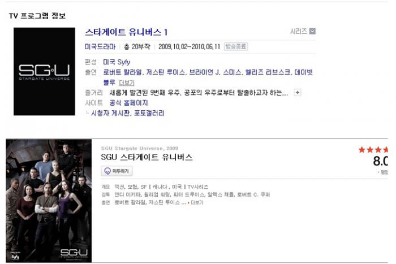Click actor 로버트 칼라일 link
This screenshot has height=264, width=396.
coord(123,72)
